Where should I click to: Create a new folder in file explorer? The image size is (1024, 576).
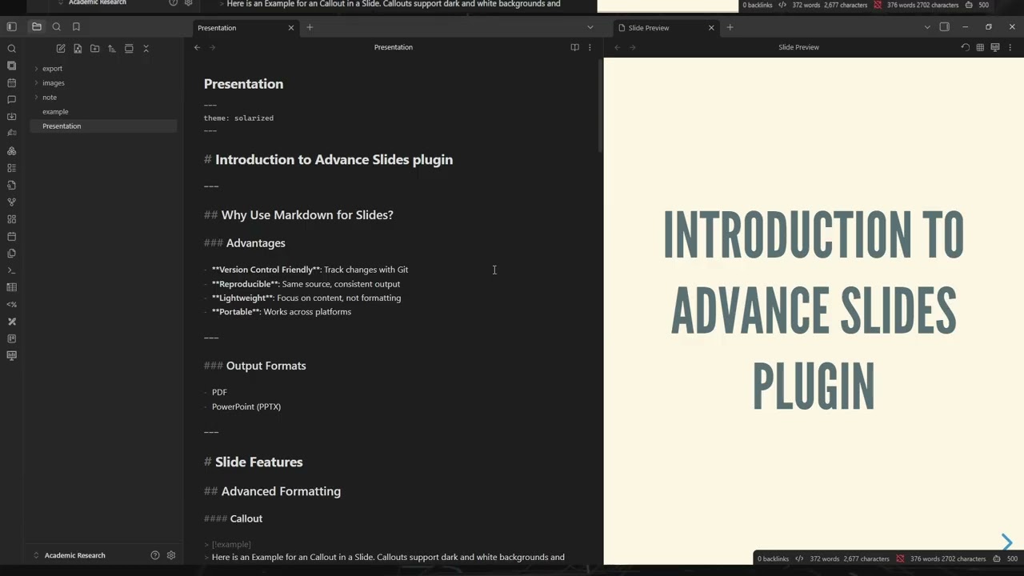pos(94,49)
